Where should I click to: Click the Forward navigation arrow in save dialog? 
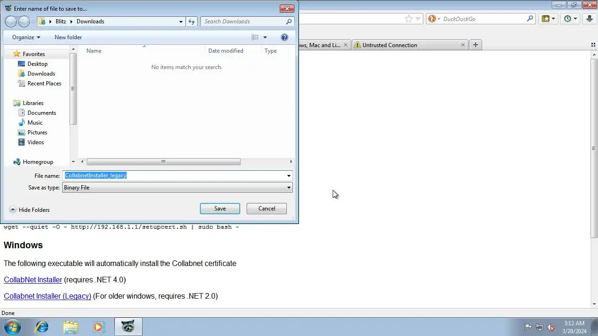click(24, 21)
